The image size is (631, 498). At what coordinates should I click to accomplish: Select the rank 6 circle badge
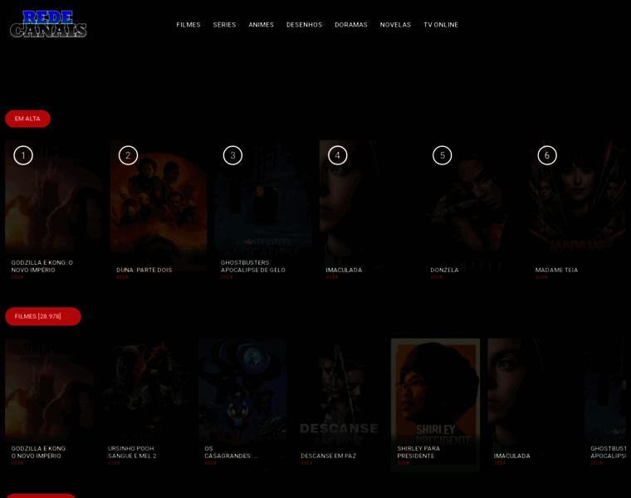(547, 155)
